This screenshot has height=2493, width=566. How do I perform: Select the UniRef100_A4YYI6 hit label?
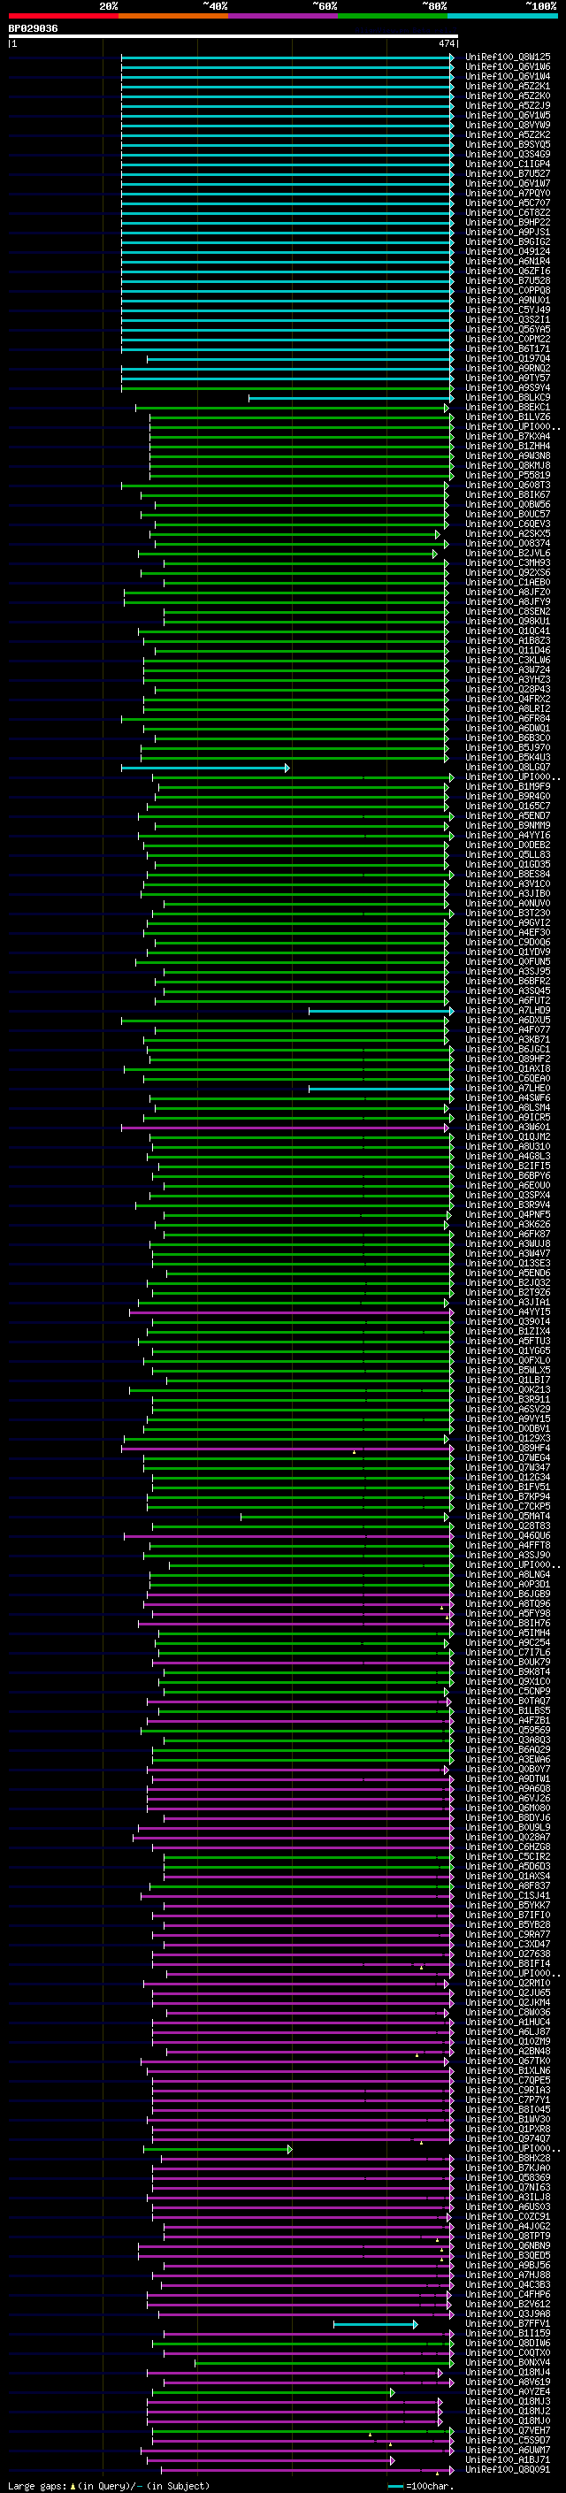(x=508, y=835)
